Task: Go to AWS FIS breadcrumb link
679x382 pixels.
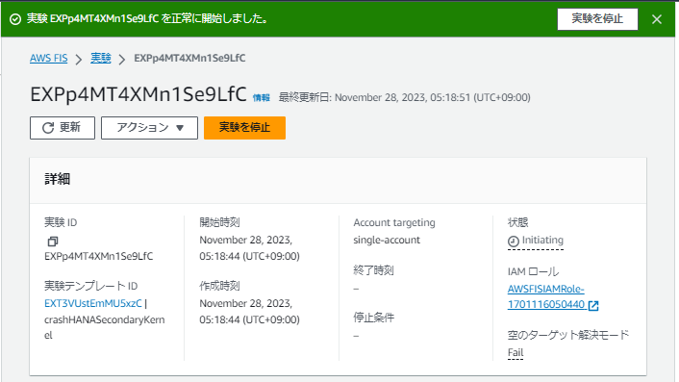Action: point(48,58)
